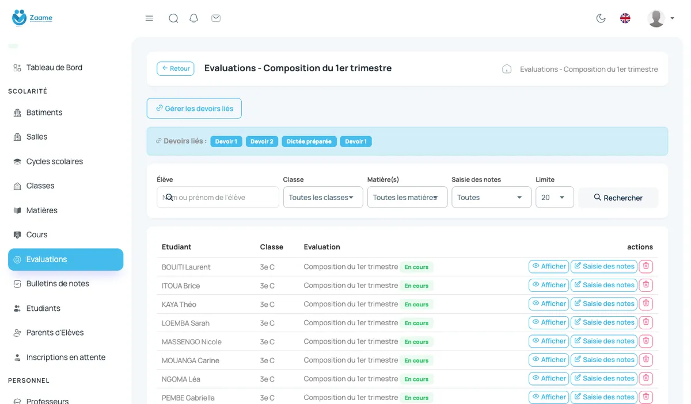Click the Gérer les devoirs liés button
The height and width of the screenshot is (404, 691).
coord(194,109)
